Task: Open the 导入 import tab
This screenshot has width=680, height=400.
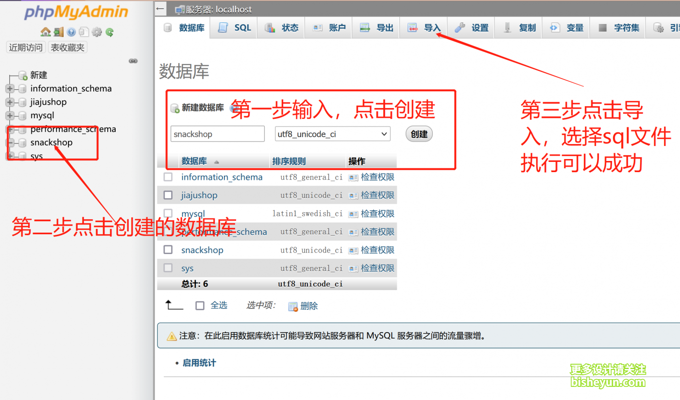Action: point(424,28)
